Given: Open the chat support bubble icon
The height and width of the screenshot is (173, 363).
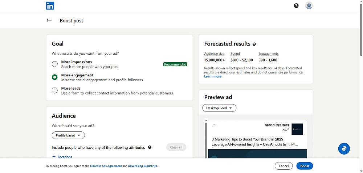Looking at the screenshot, I should click(x=344, y=148).
